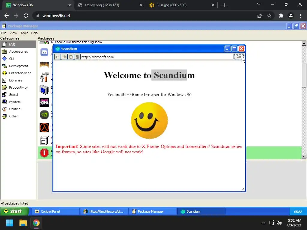Close the smiley.png browser tab

point(141,5)
